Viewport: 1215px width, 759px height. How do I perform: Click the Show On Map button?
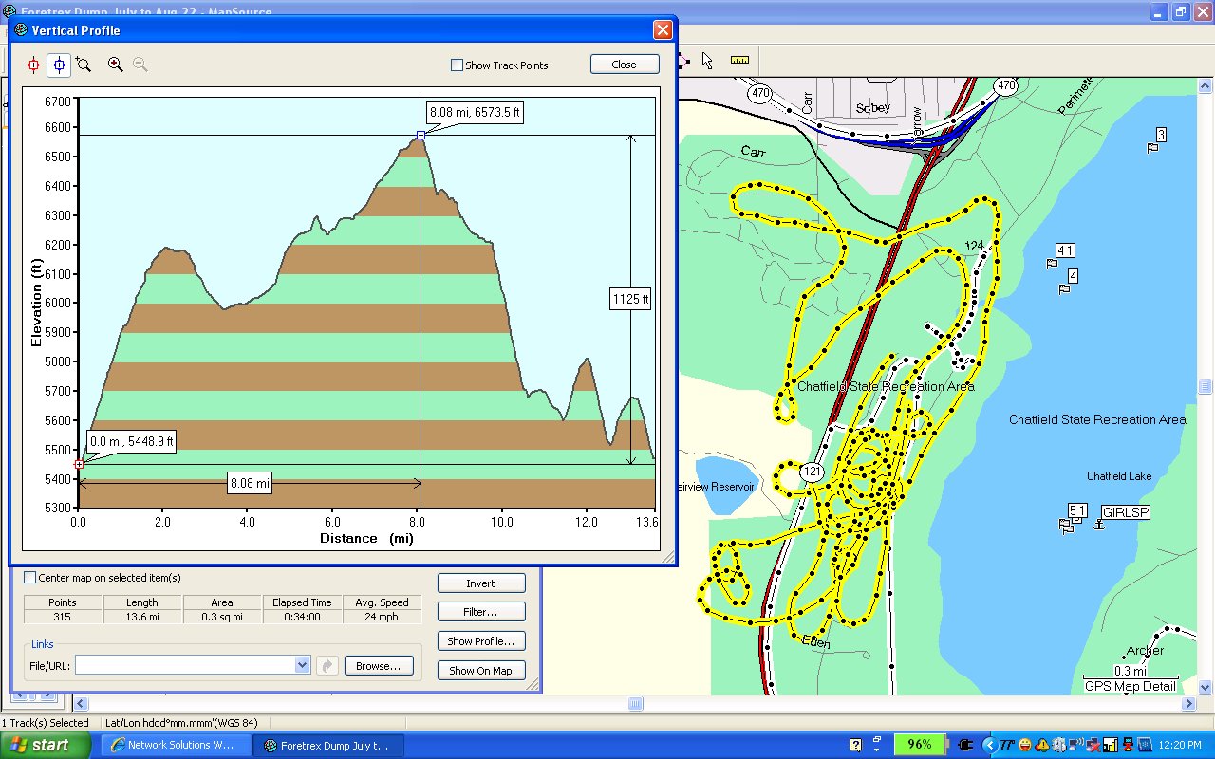[480, 671]
